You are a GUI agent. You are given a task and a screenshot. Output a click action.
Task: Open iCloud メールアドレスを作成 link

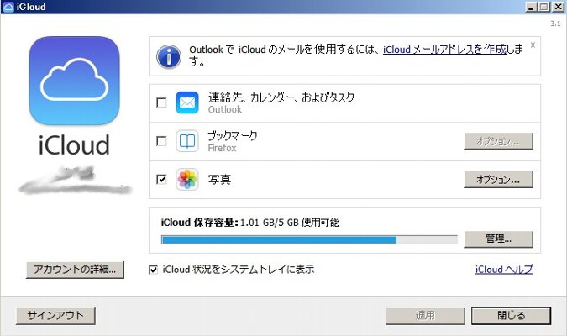click(444, 50)
